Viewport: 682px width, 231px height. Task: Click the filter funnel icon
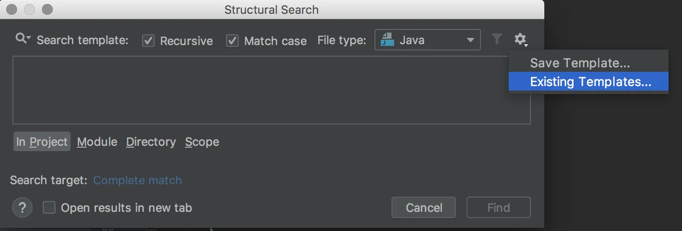tap(497, 39)
